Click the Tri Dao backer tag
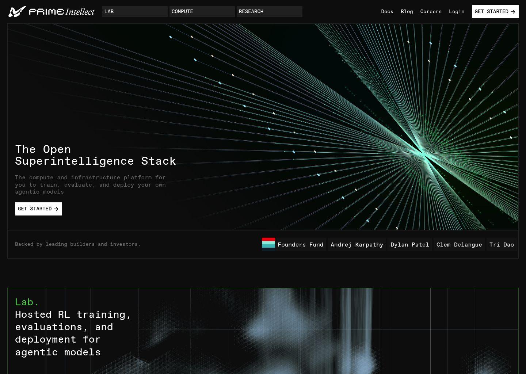 501,245
